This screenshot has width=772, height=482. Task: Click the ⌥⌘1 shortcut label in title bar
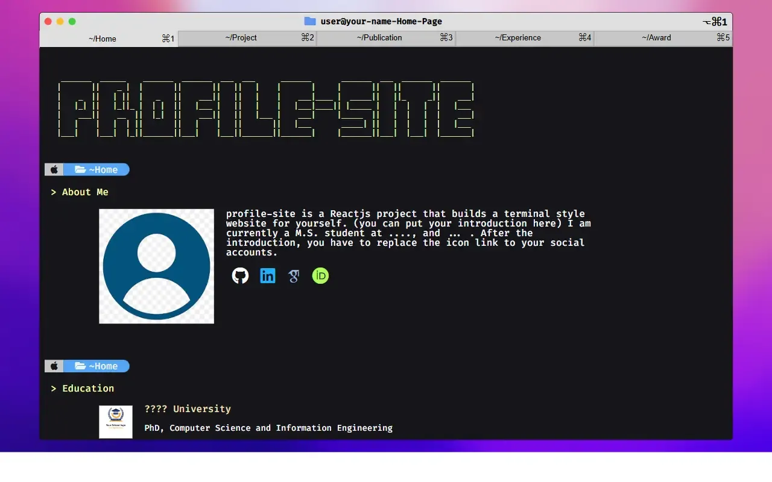pos(715,22)
